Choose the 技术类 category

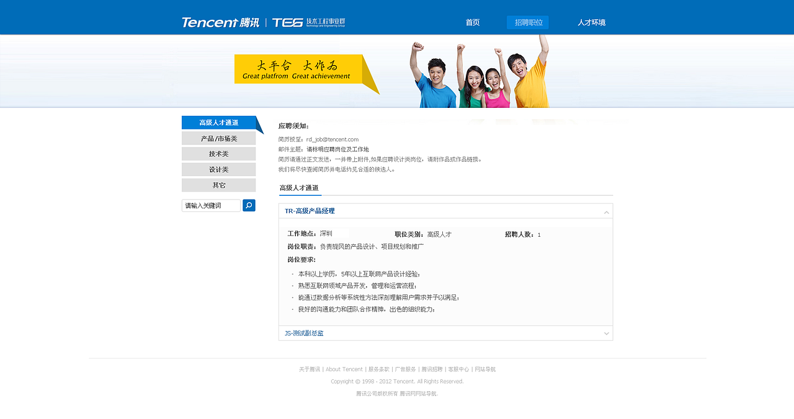pyautogui.click(x=219, y=154)
